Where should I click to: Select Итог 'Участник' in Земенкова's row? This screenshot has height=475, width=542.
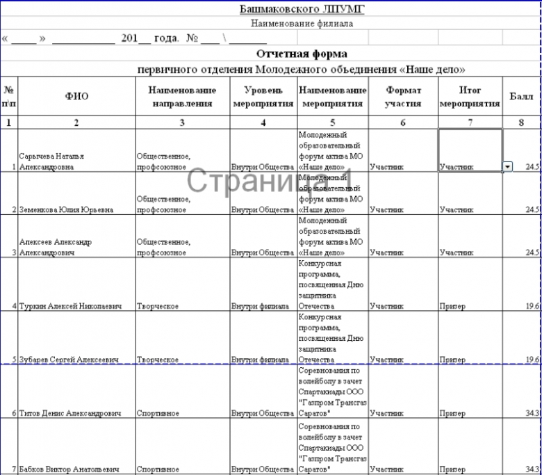(470, 193)
